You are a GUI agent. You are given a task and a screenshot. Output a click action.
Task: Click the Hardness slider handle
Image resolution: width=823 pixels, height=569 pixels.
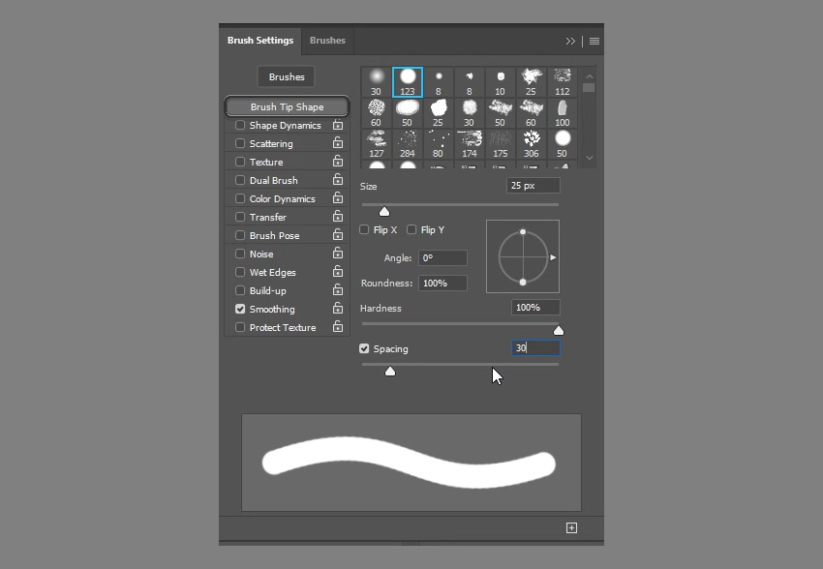(x=559, y=329)
